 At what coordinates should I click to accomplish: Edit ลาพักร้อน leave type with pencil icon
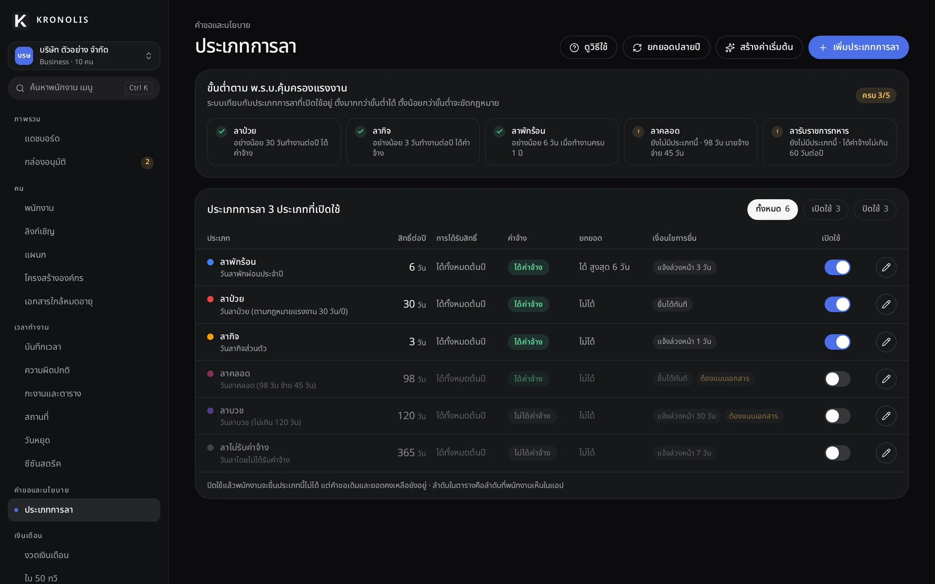pyautogui.click(x=886, y=267)
